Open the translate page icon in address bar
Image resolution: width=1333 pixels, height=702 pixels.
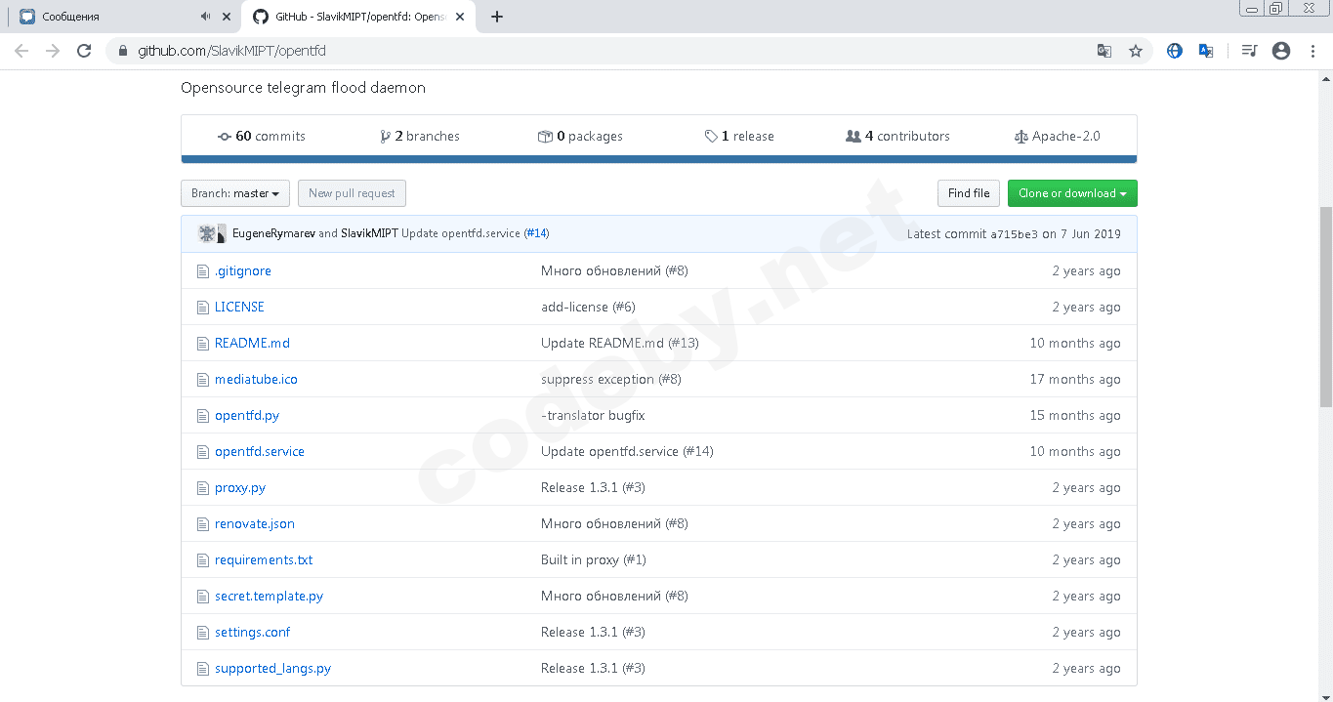tap(1104, 51)
